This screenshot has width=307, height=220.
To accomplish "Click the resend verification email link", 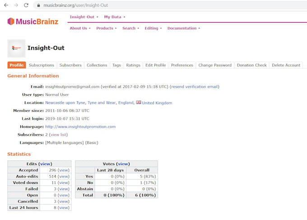I will (195, 87).
